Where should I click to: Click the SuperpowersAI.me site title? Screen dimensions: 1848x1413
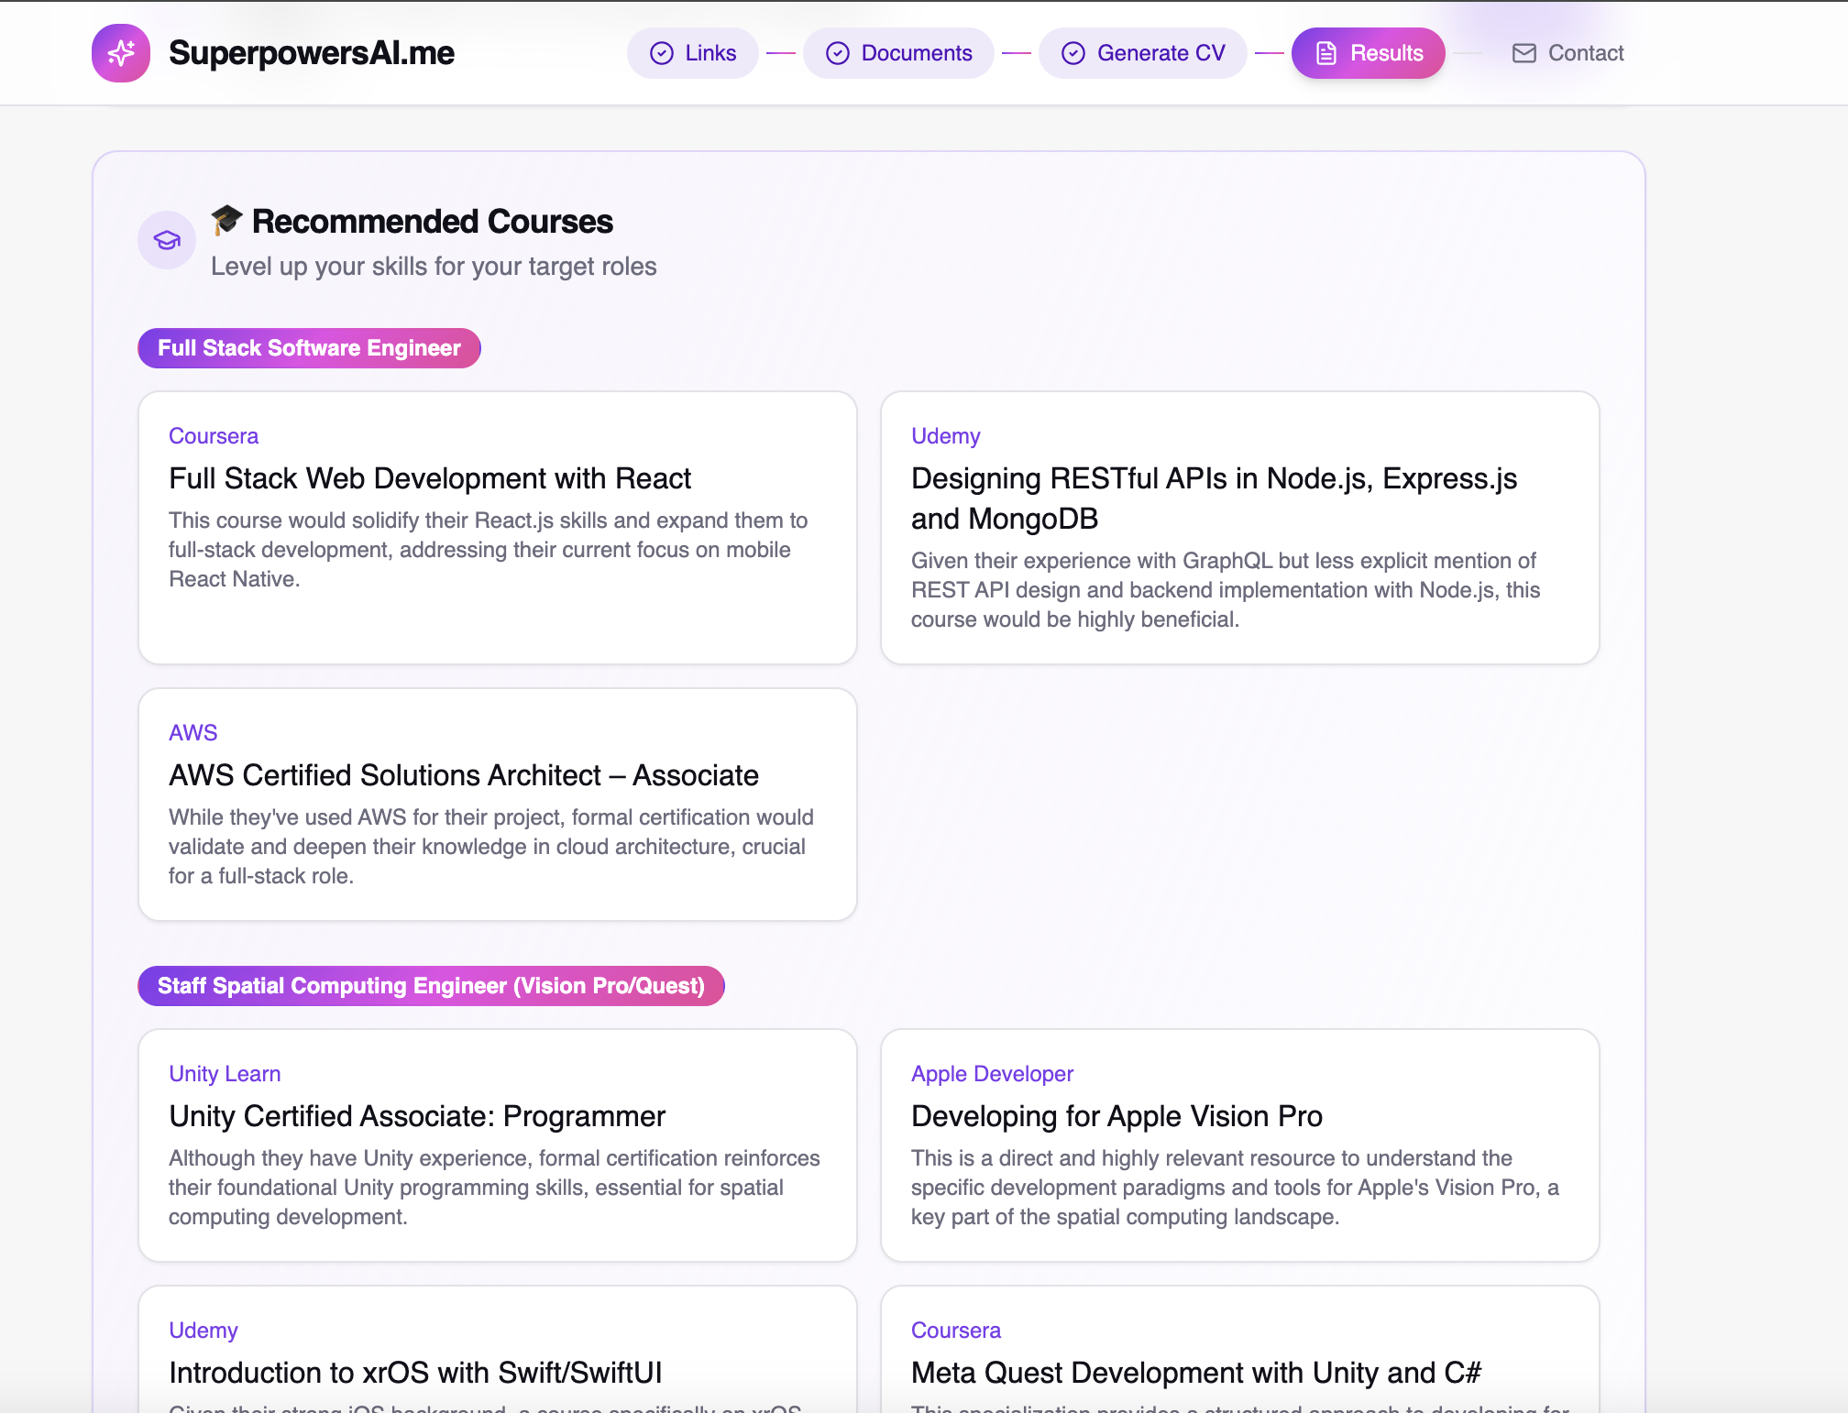point(312,53)
